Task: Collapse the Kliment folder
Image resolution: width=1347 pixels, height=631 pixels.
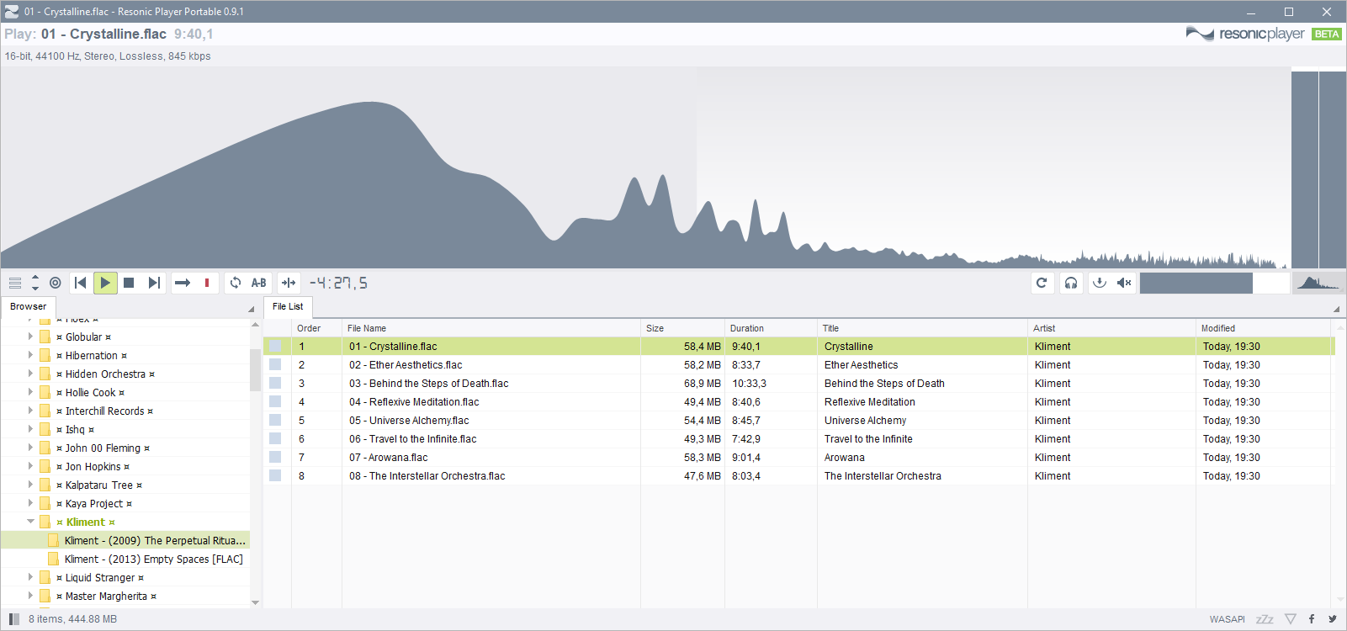Action: 30,522
